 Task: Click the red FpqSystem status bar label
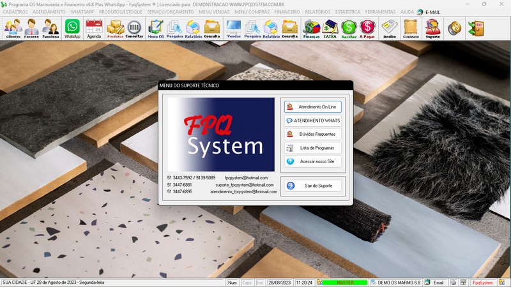click(x=483, y=283)
